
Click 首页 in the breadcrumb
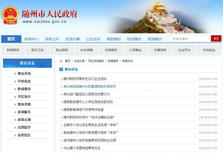click(68, 61)
